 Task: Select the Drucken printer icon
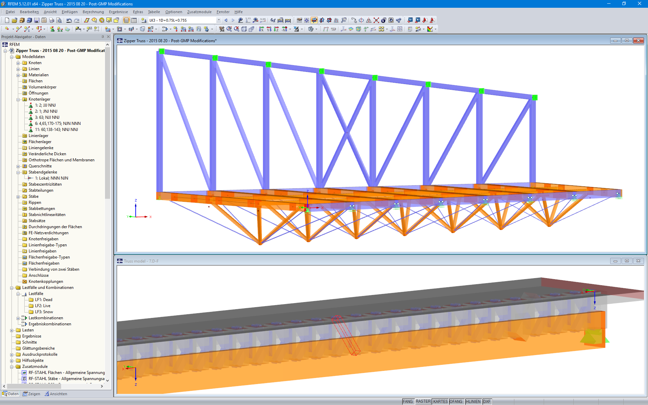pos(51,20)
